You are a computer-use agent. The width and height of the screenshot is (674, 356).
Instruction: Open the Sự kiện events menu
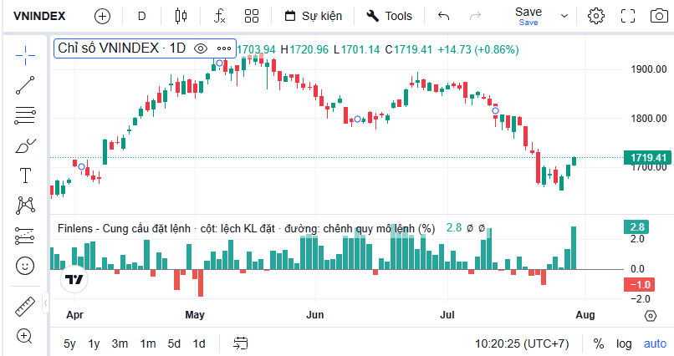314,17
